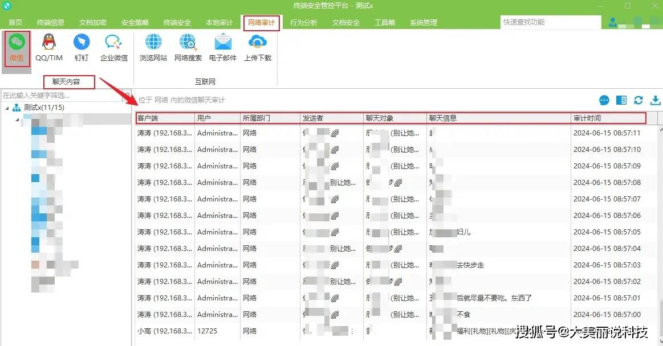Image resolution: width=663 pixels, height=346 pixels.
Task: Toggle the detail panel layout icon
Action: click(x=621, y=100)
